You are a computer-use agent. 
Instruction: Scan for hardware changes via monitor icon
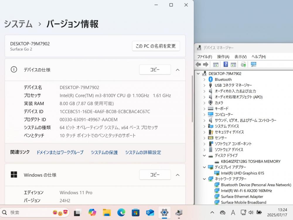click(x=253, y=64)
